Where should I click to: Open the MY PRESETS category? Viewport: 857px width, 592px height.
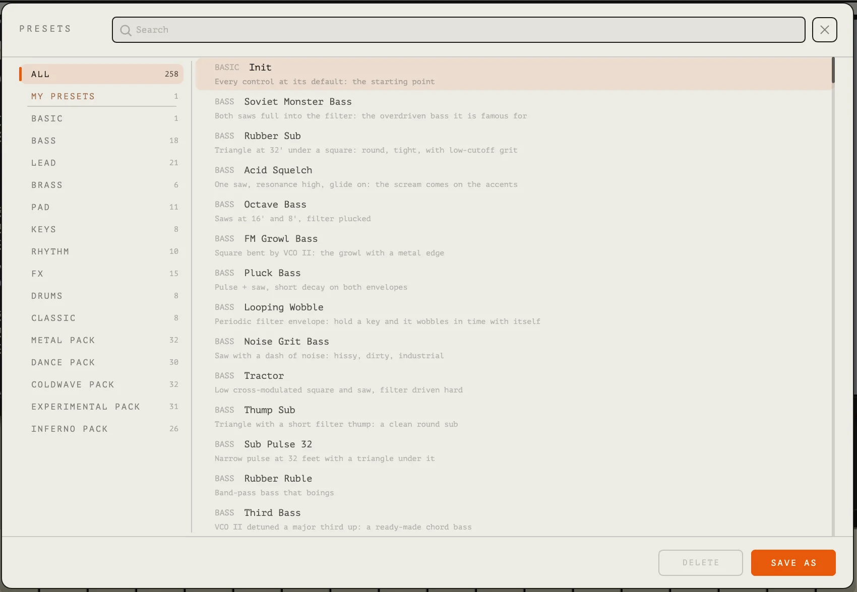pyautogui.click(x=101, y=96)
